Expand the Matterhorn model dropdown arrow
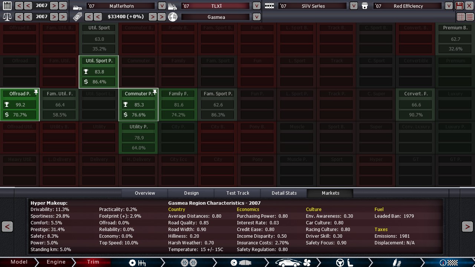 pos(162,6)
